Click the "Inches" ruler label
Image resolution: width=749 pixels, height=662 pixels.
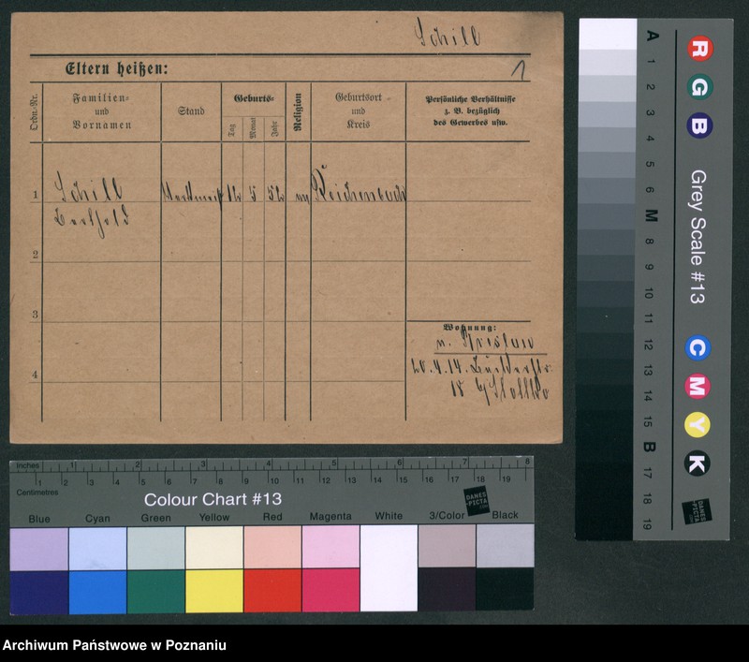click(28, 465)
